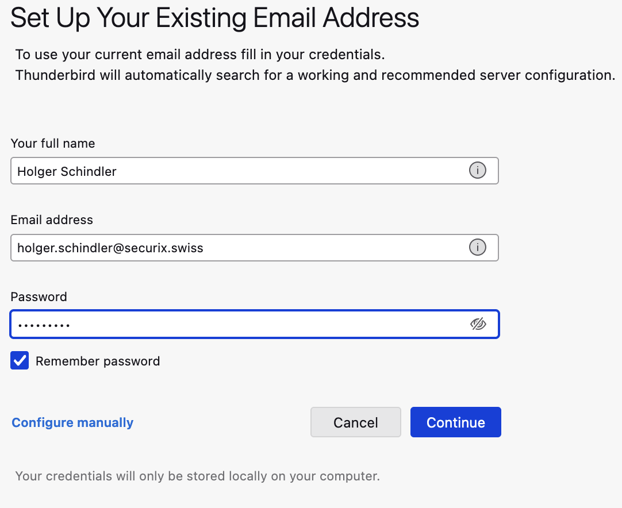
Task: Click the "Set Up Your Existing Email Address" heading
Action: 214,18
